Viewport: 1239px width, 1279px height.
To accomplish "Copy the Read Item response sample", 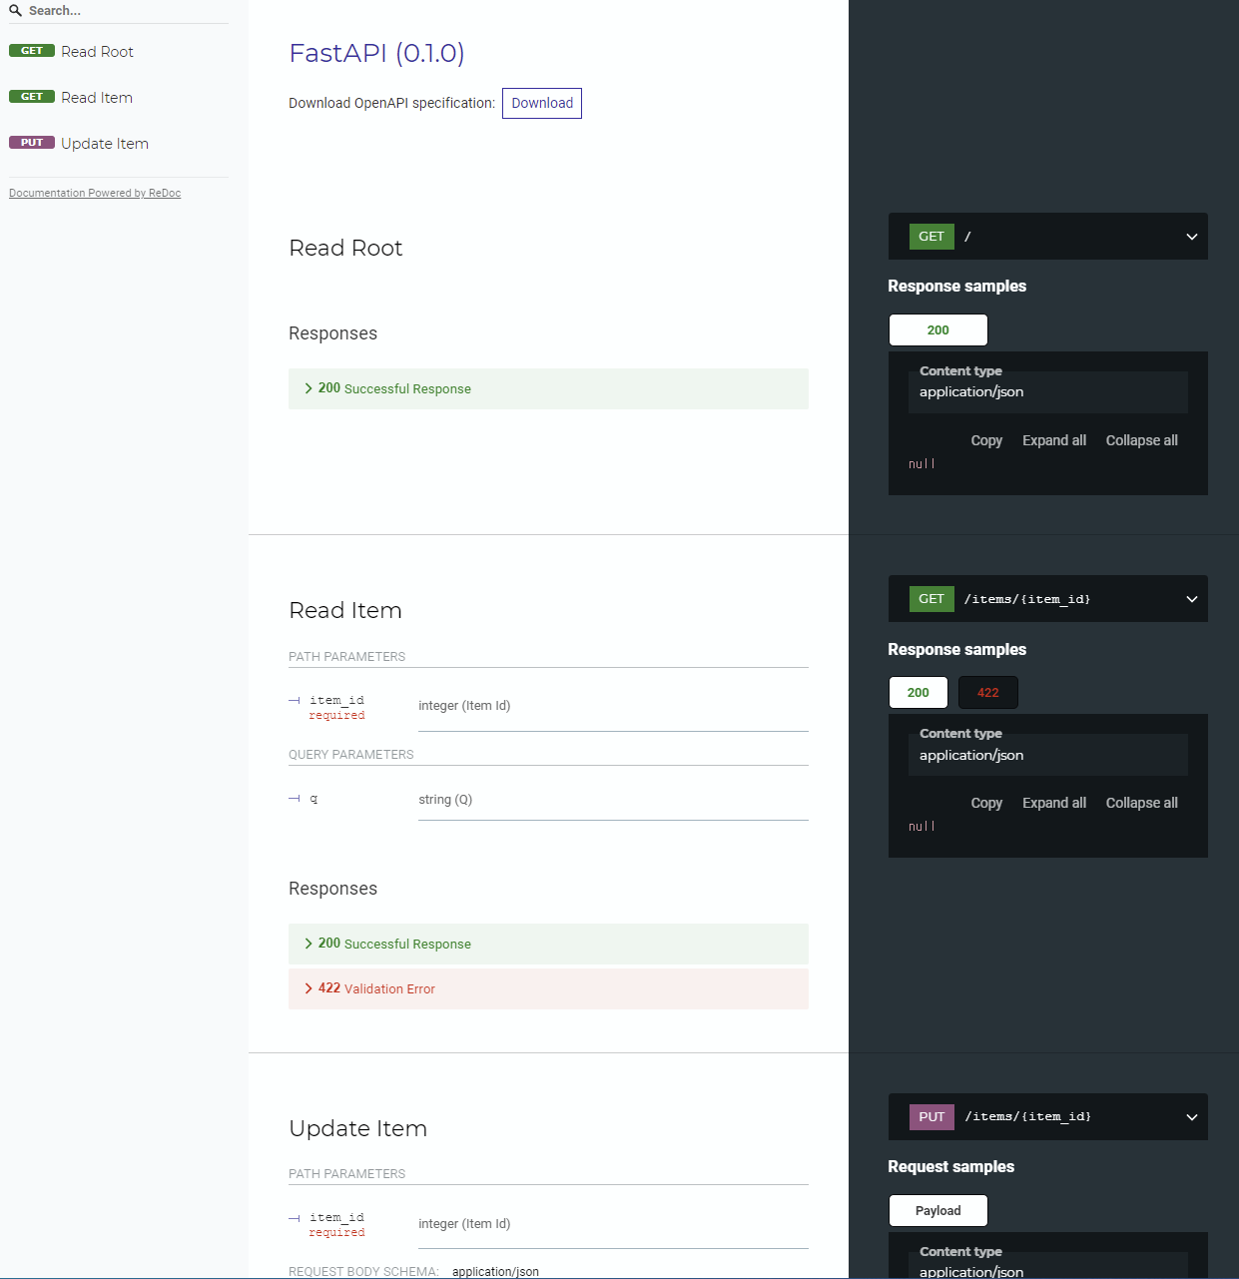I will pyautogui.click(x=986, y=803).
